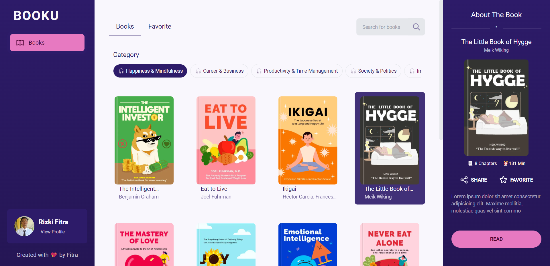Click the author text 'Héctor Garcia, Frances...'
The image size is (550, 266).
(x=309, y=197)
